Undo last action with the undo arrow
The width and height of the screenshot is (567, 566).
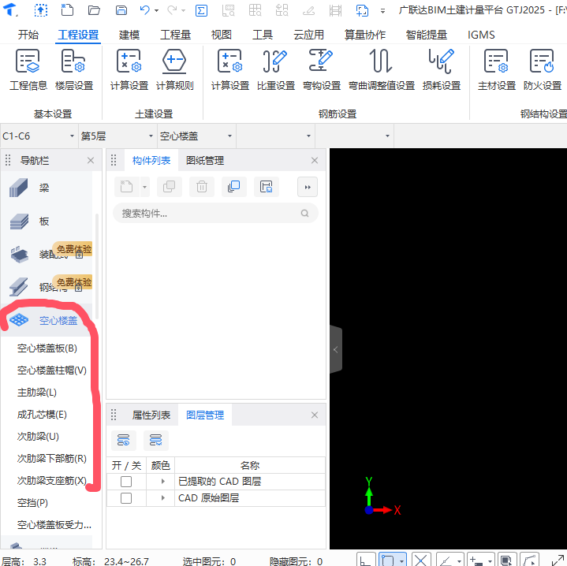coord(144,9)
